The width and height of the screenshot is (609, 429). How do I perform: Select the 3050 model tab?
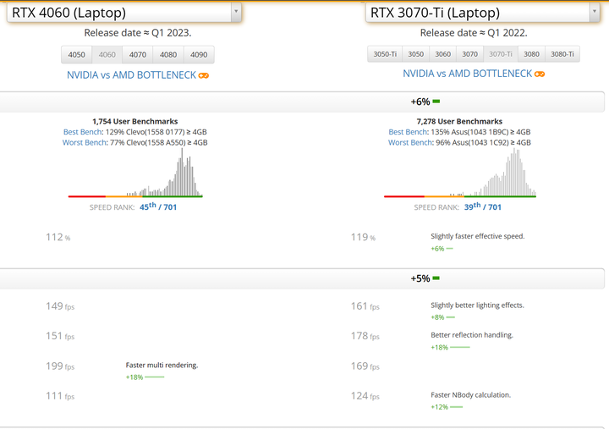click(x=415, y=54)
